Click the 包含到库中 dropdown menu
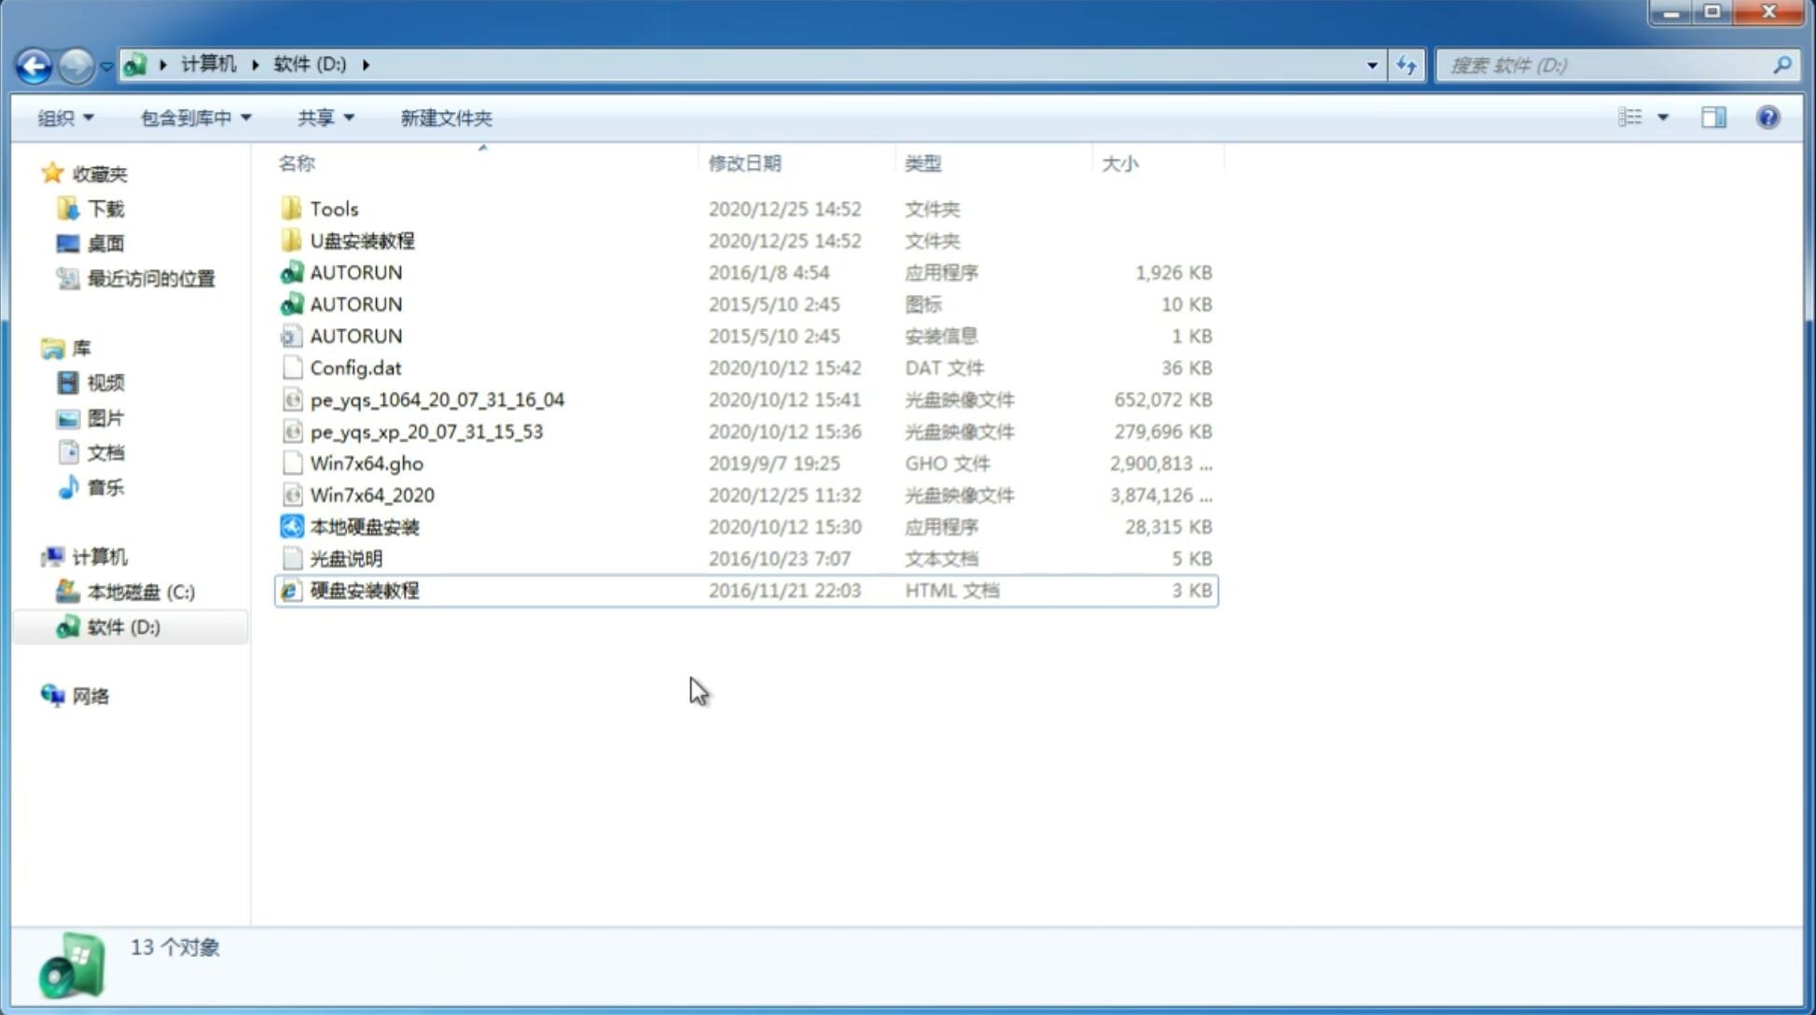 [193, 118]
